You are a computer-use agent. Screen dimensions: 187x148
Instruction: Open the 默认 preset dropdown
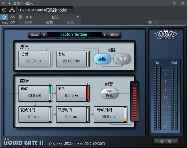click(57, 17)
